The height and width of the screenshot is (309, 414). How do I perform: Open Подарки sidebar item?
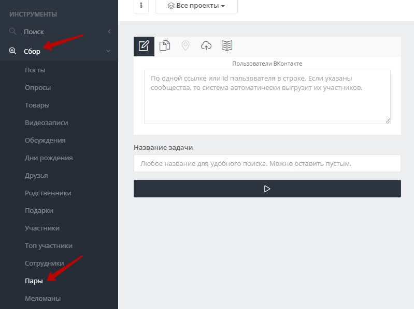pos(39,210)
